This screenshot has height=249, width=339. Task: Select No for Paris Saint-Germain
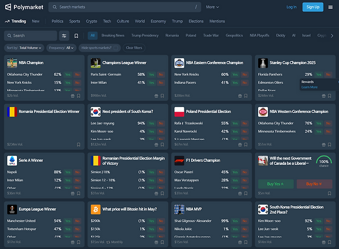point(161,75)
